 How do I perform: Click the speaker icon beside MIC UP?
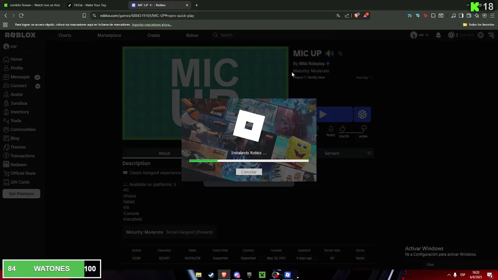point(330,53)
